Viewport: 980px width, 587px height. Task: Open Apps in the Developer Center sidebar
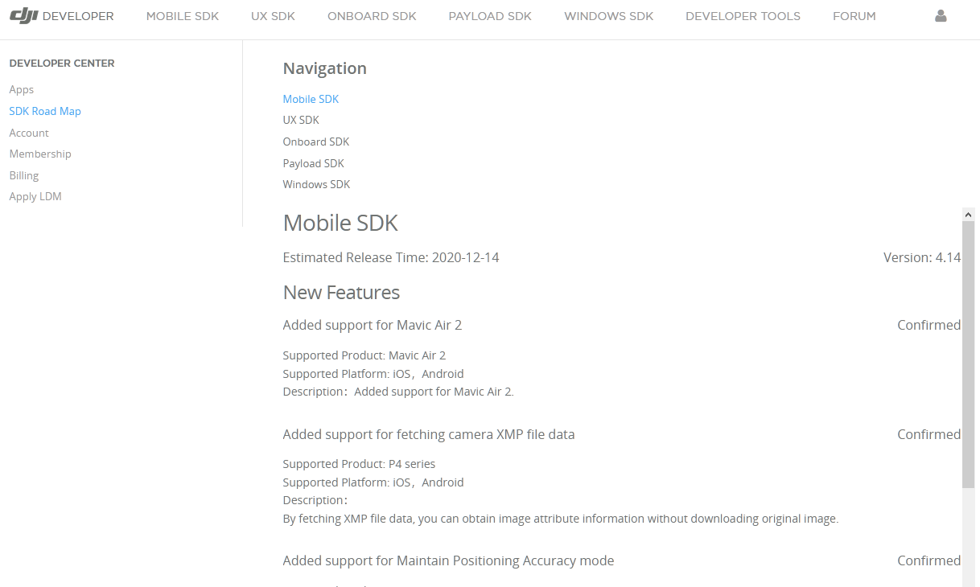tap(22, 89)
